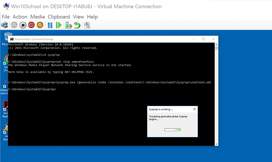Create a checkpoint using toolbar icon

68,25
